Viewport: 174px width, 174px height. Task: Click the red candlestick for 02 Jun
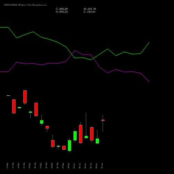tap(81, 134)
